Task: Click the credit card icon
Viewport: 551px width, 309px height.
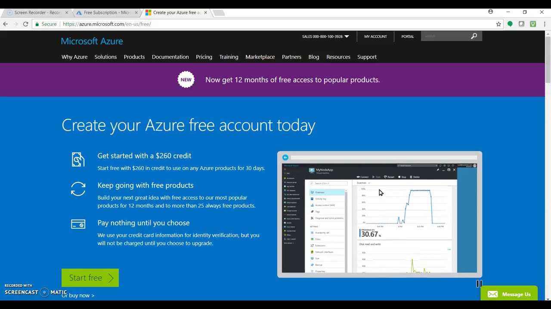Action: click(78, 224)
